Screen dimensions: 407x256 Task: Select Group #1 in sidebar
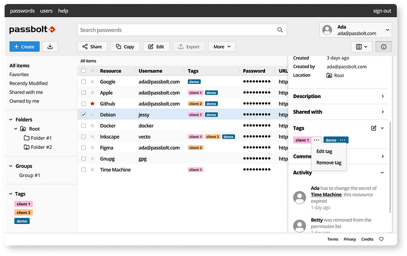click(x=30, y=175)
